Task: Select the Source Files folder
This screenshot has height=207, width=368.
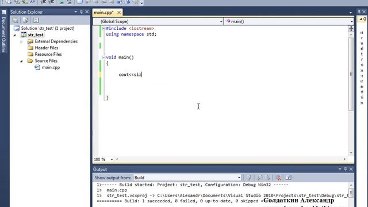Action: [46, 61]
